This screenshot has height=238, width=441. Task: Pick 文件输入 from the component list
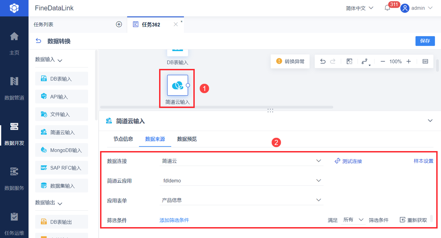(61, 114)
